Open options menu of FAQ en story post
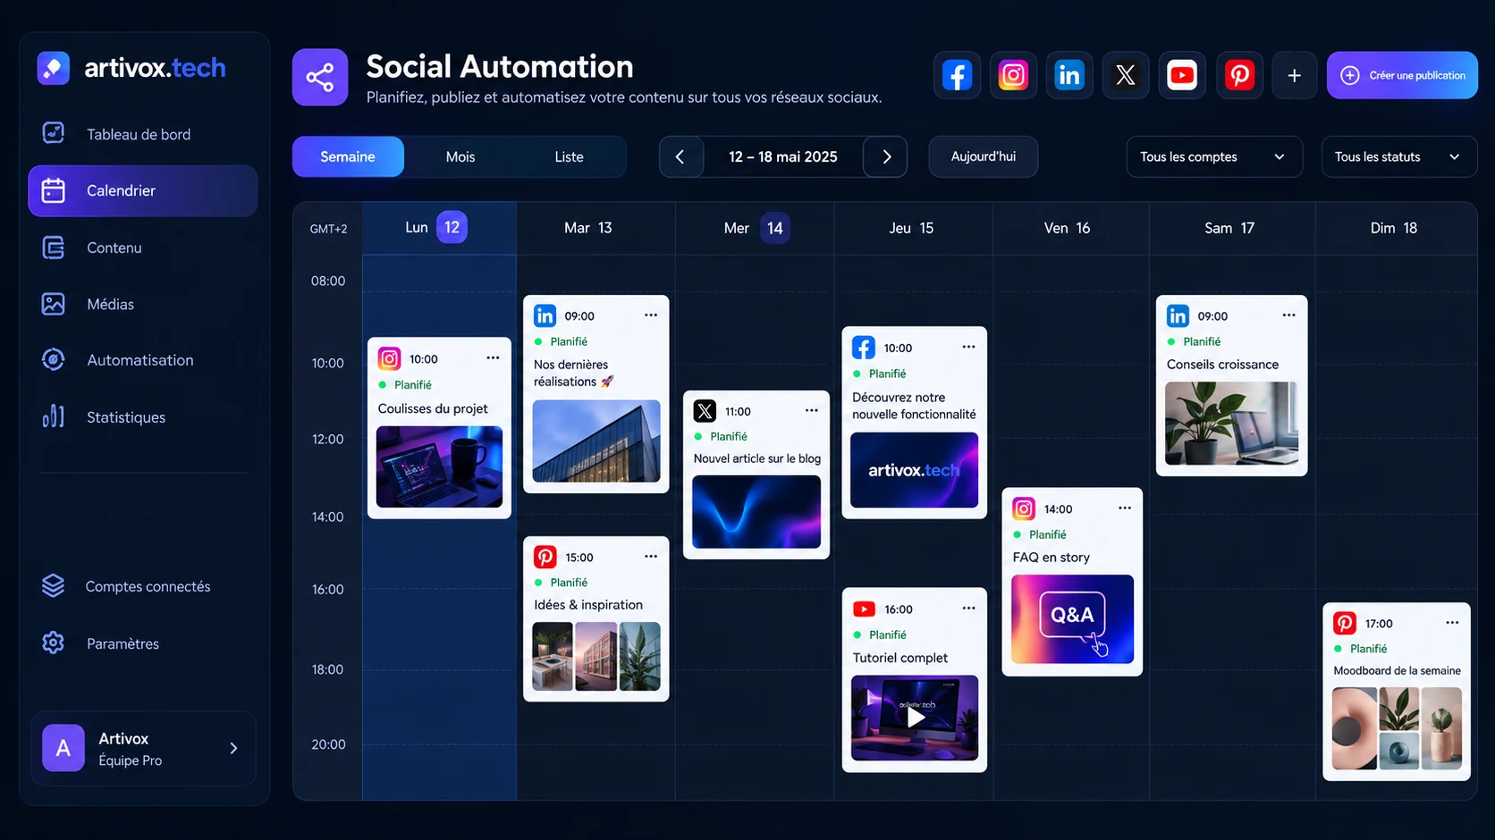 point(1125,508)
